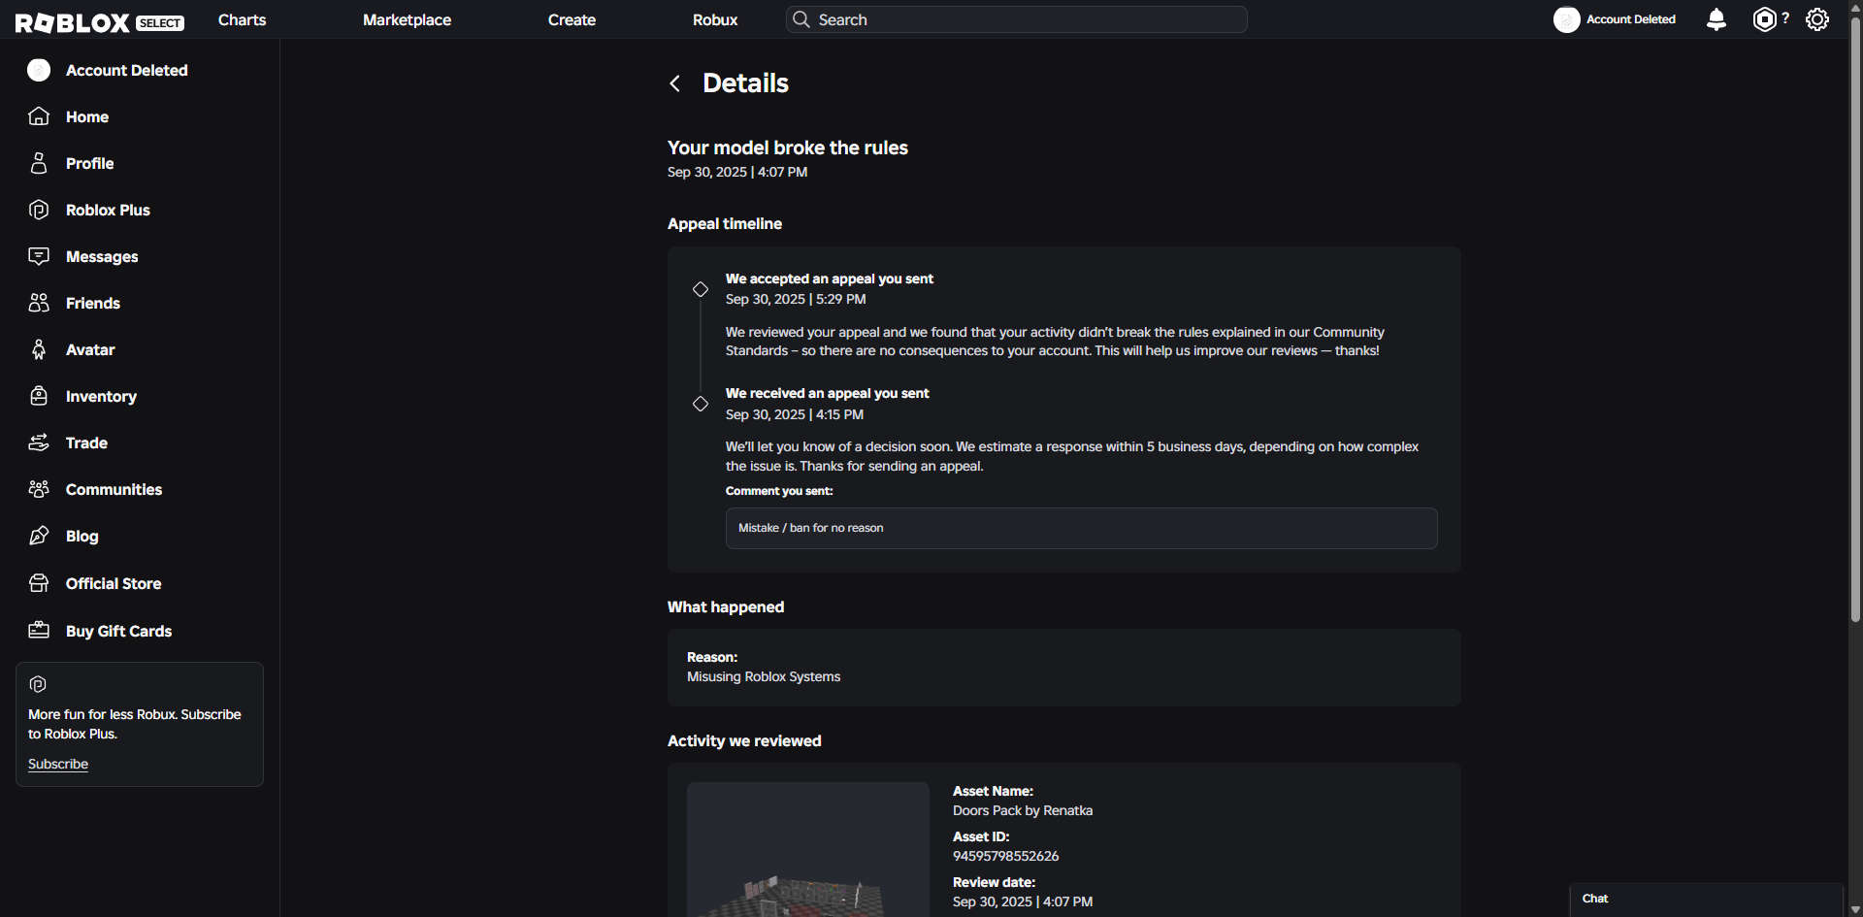The image size is (1863, 917).
Task: Open the Chat panel
Action: click(1706, 900)
